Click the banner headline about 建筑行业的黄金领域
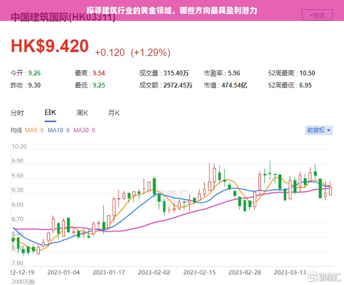The image size is (344, 285). (x=172, y=10)
